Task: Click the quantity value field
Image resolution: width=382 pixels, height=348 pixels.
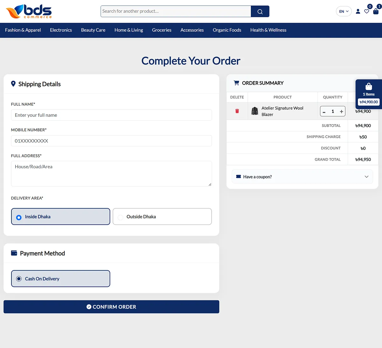Action: (333, 112)
